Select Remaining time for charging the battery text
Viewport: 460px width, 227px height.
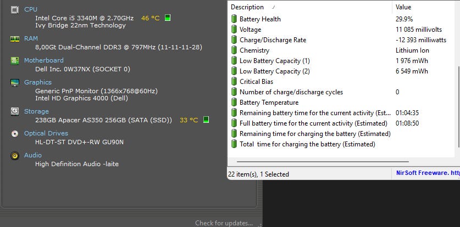pyautogui.click(x=315, y=134)
